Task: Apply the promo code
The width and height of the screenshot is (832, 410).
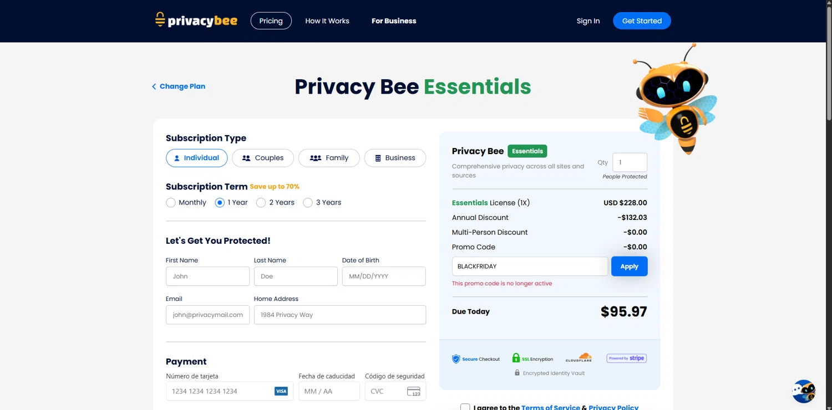Action: [629, 266]
